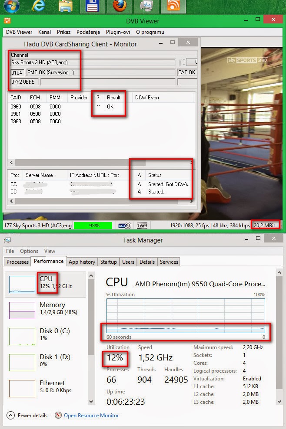The height and width of the screenshot is (429, 286).
Task: Click sidebar list scroll up arrow
Action: click(91, 275)
